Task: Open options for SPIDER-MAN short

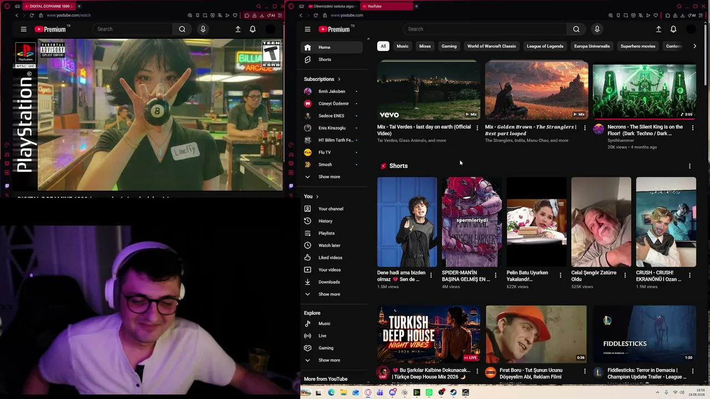Action: [x=495, y=275]
